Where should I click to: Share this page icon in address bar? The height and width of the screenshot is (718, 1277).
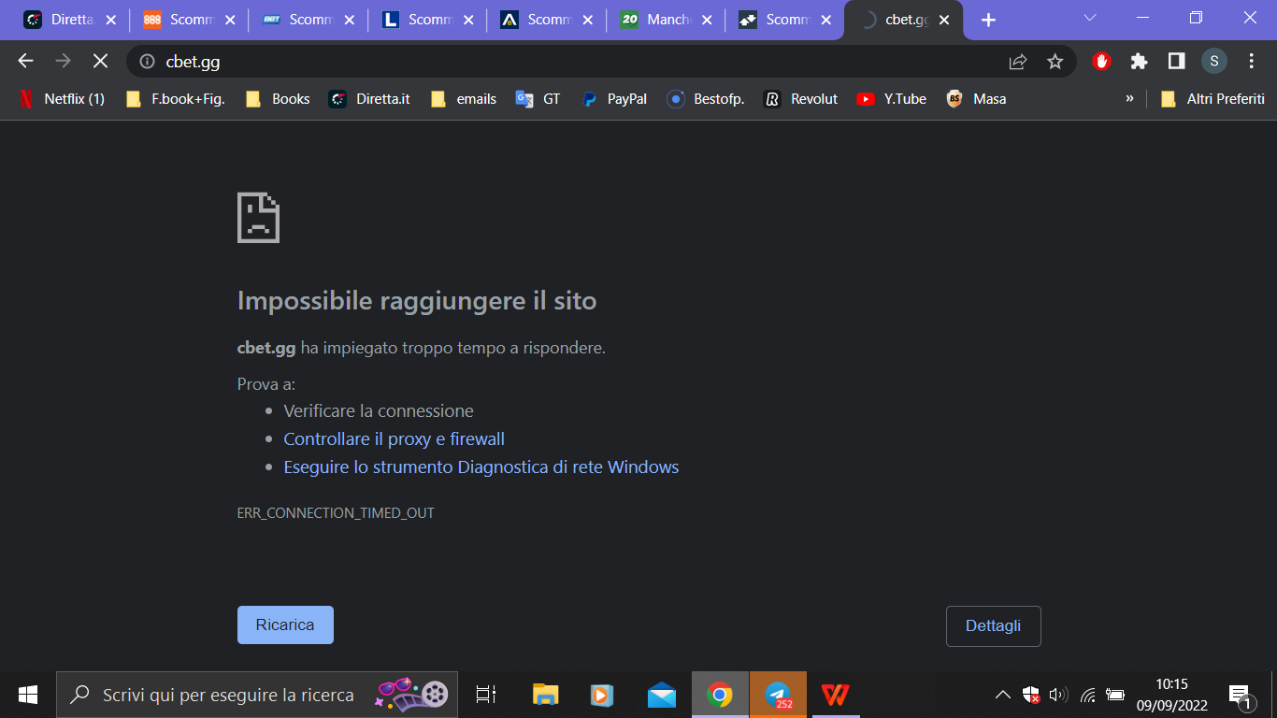[1018, 62]
